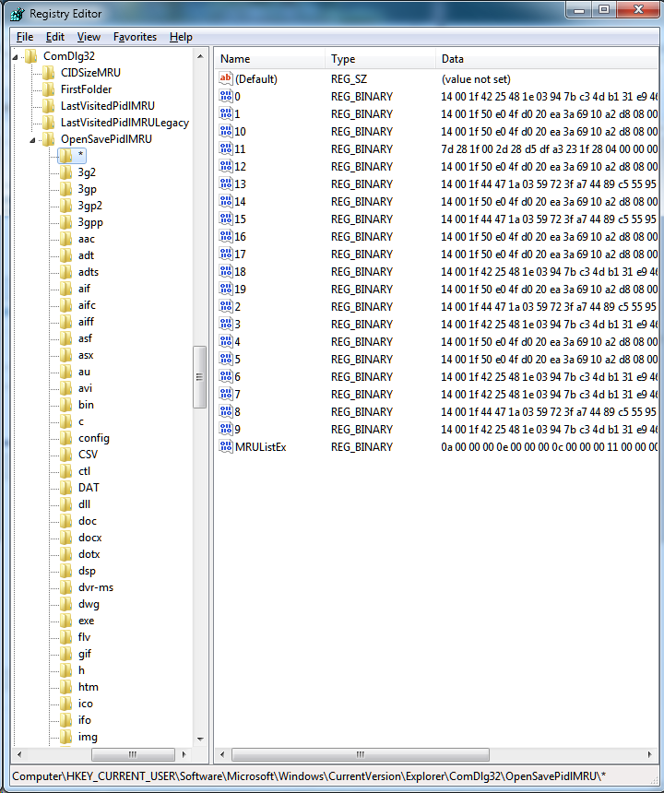The width and height of the screenshot is (664, 793).
Task: Click the tree pane horizontal scrollbar thumb
Action: point(133,754)
